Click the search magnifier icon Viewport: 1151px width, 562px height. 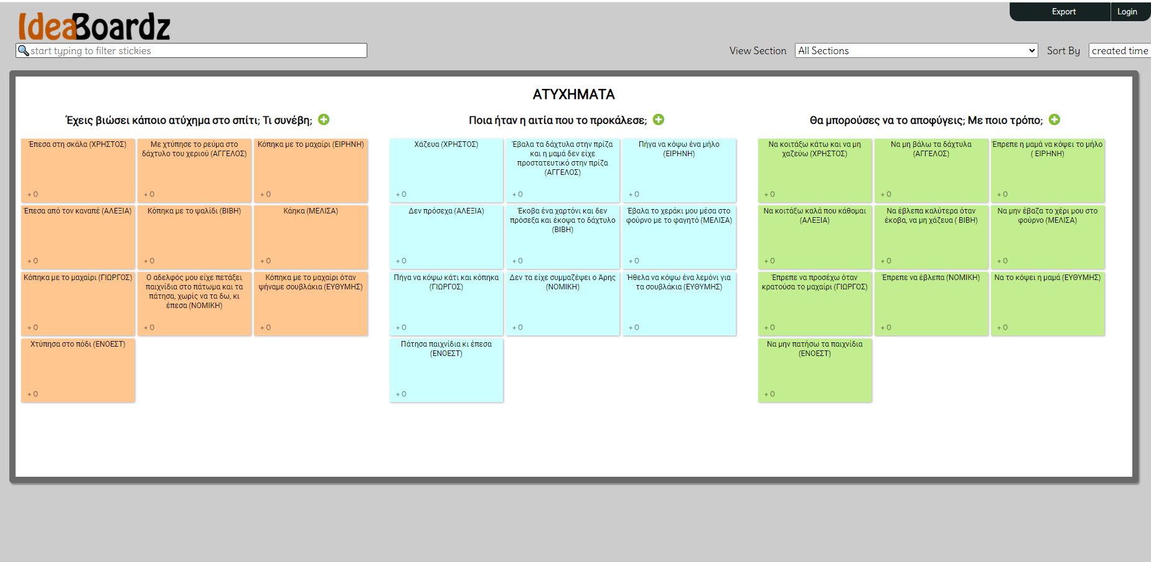pyautogui.click(x=24, y=50)
